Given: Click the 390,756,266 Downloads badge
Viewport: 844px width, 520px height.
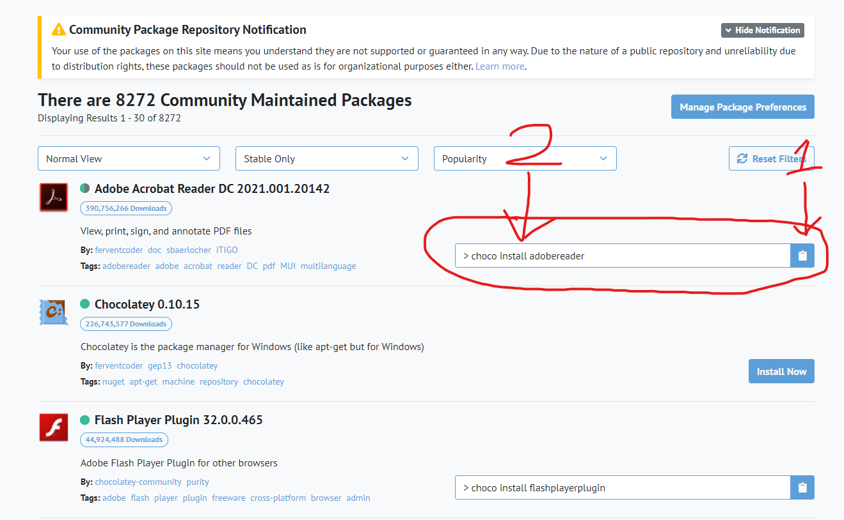Looking at the screenshot, I should 126,208.
